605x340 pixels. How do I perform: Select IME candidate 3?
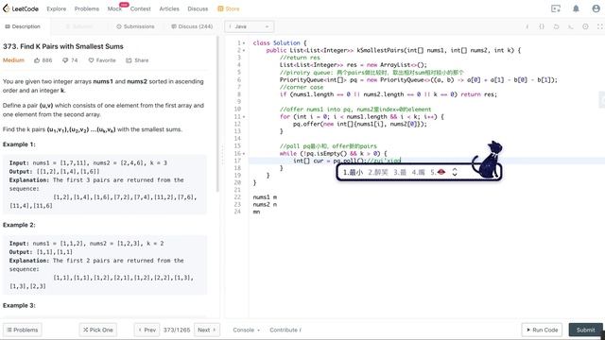pyautogui.click(x=400, y=172)
